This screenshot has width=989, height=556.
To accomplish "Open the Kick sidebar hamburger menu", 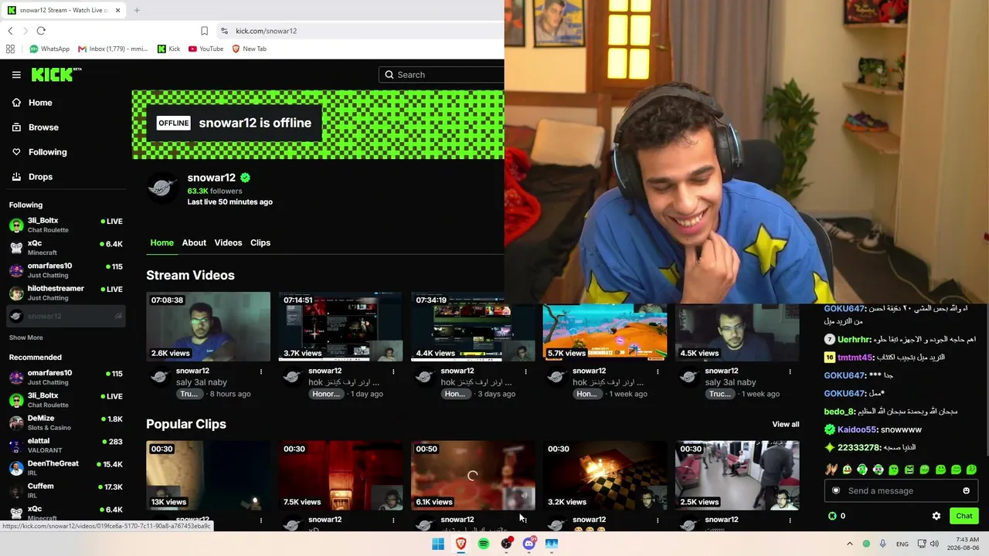I will [x=16, y=75].
